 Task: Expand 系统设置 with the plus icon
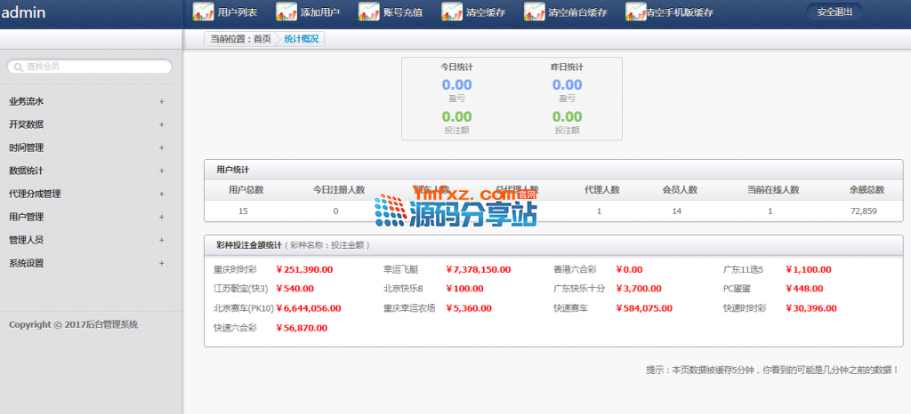161,263
